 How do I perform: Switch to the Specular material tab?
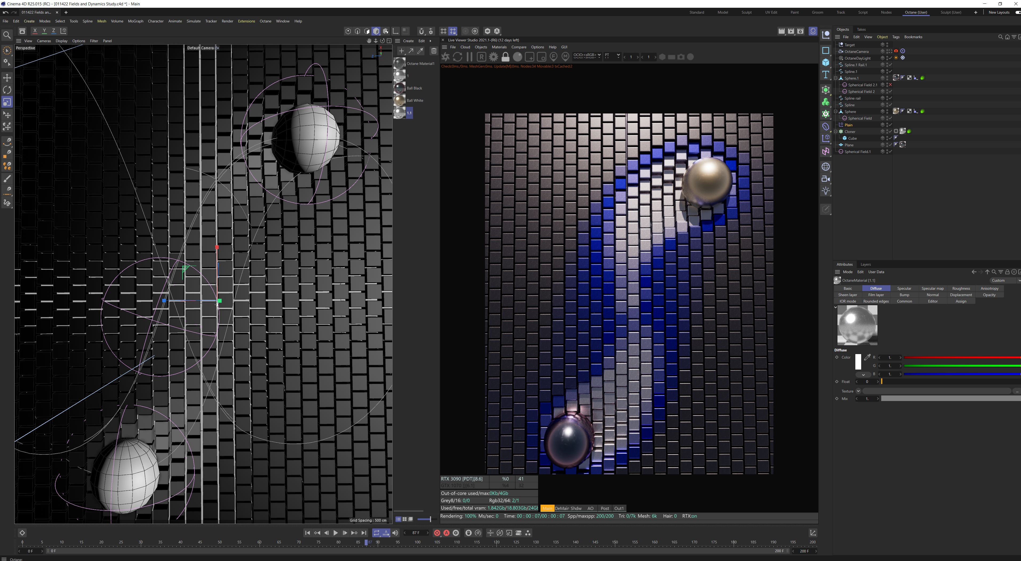904,288
